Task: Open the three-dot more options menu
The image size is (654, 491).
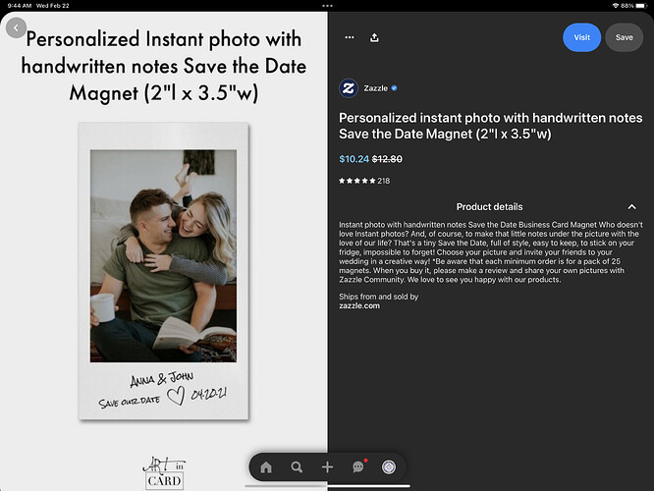Action: 350,37
